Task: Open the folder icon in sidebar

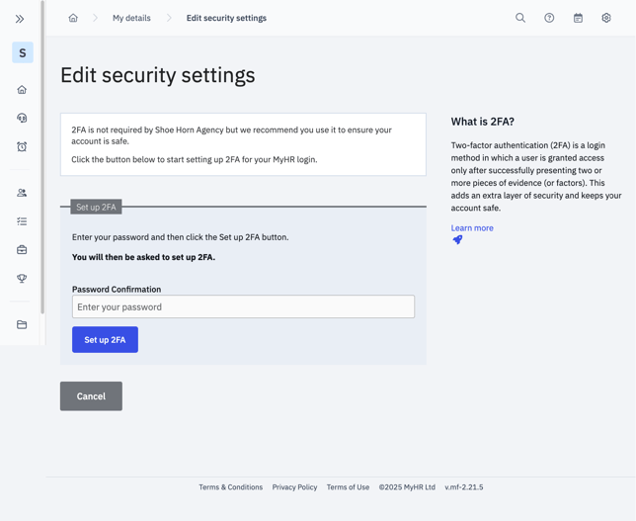Action: click(x=22, y=324)
